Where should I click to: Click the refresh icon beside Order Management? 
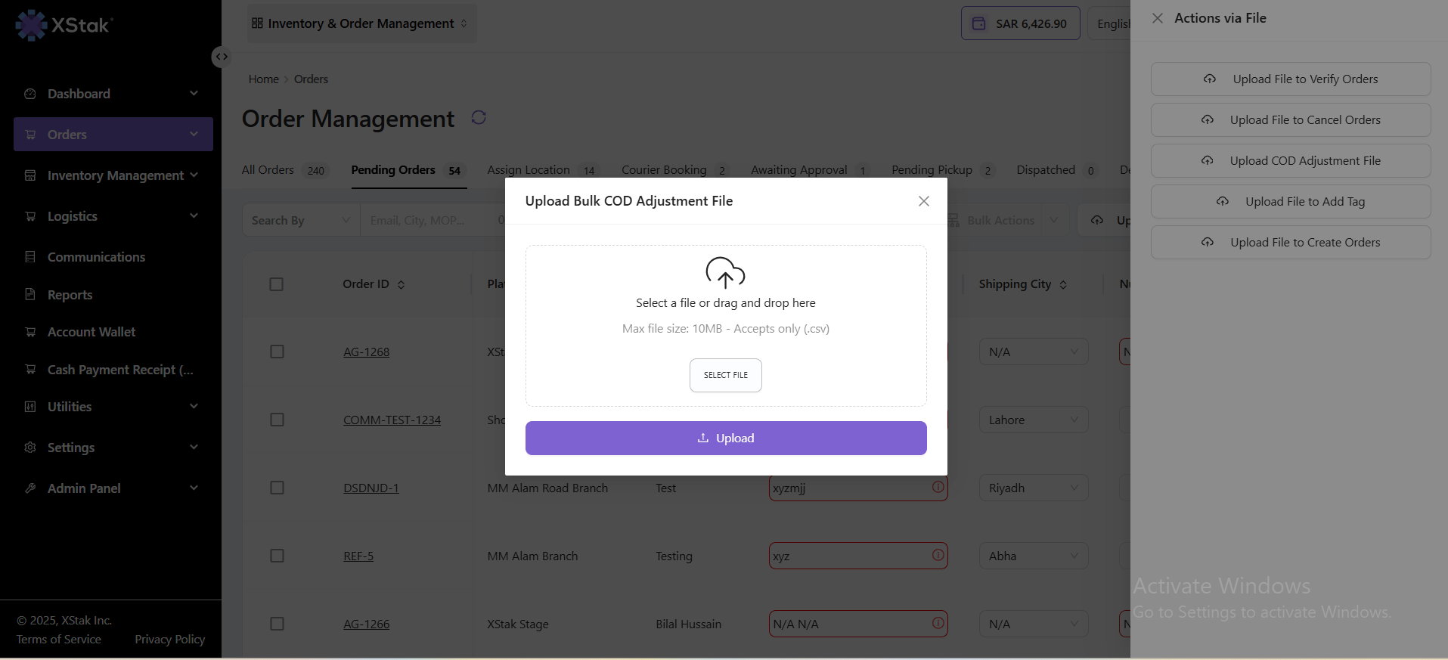click(x=479, y=118)
